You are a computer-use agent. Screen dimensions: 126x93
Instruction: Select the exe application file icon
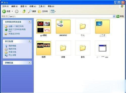coord(102,48)
